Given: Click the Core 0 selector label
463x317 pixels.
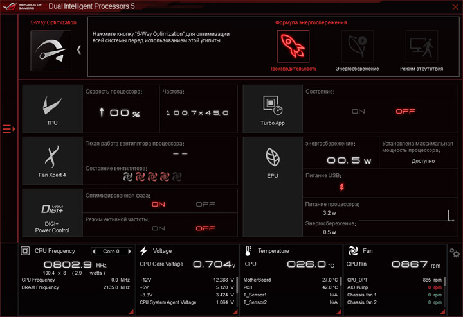Looking at the screenshot, I should [111, 252].
